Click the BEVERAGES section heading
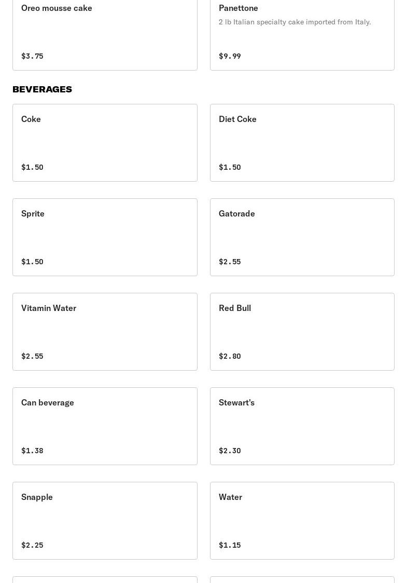Screen dimensions: 407x583 pyautogui.click(x=42, y=89)
